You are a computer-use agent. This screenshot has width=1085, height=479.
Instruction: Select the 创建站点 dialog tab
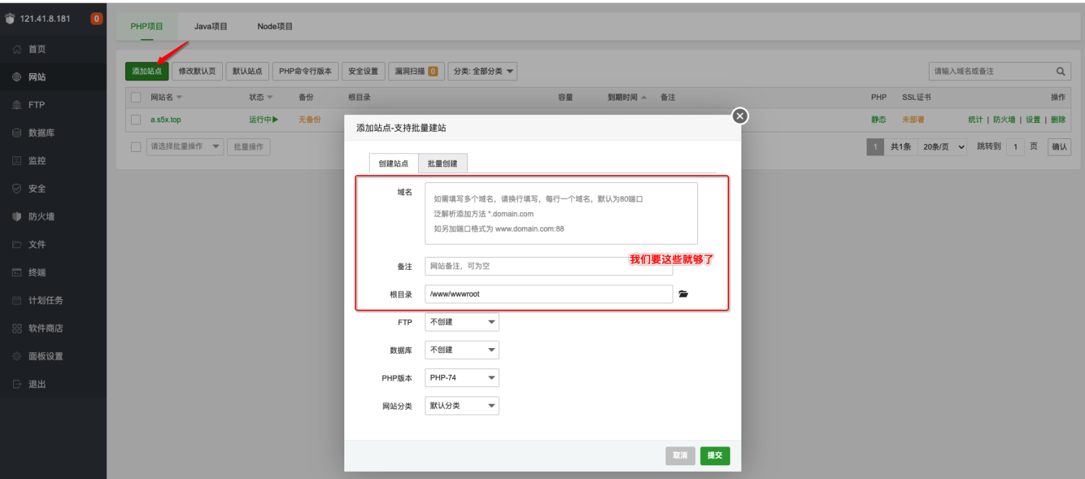(x=393, y=164)
